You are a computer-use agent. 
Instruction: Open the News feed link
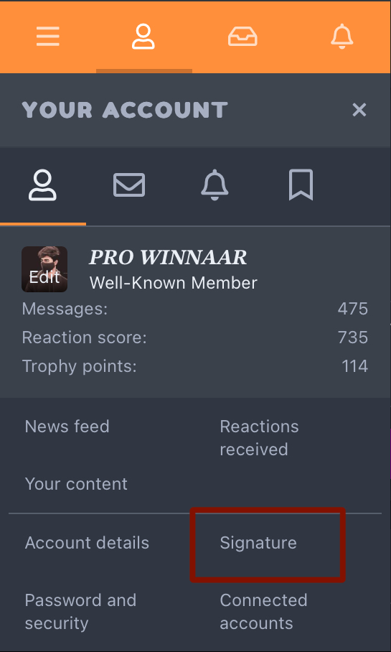67,427
